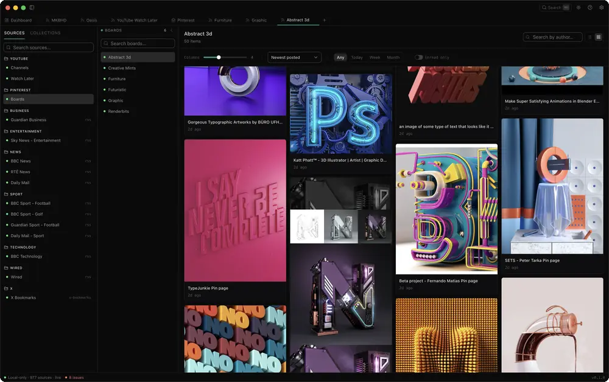
Task: Switch theme using the sun icon
Action: (579, 7)
